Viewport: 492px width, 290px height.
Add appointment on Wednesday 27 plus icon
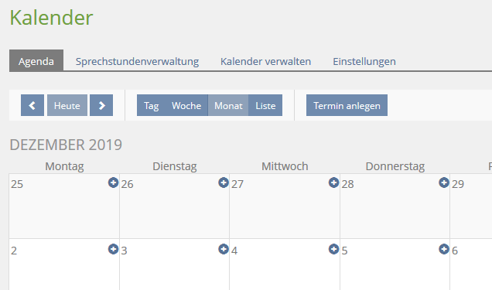pos(334,183)
